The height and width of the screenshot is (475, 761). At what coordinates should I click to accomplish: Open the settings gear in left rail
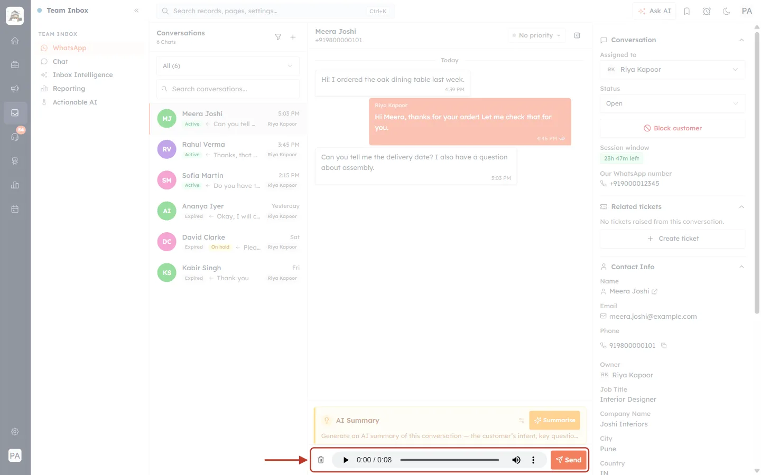coord(15,432)
